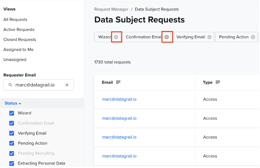
Task: Open the Unassigned view
Action: (x=15, y=60)
